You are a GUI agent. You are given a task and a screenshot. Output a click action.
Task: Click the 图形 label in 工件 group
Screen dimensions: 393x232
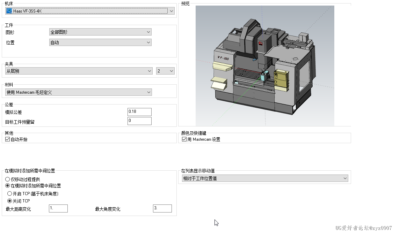[x=10, y=32]
